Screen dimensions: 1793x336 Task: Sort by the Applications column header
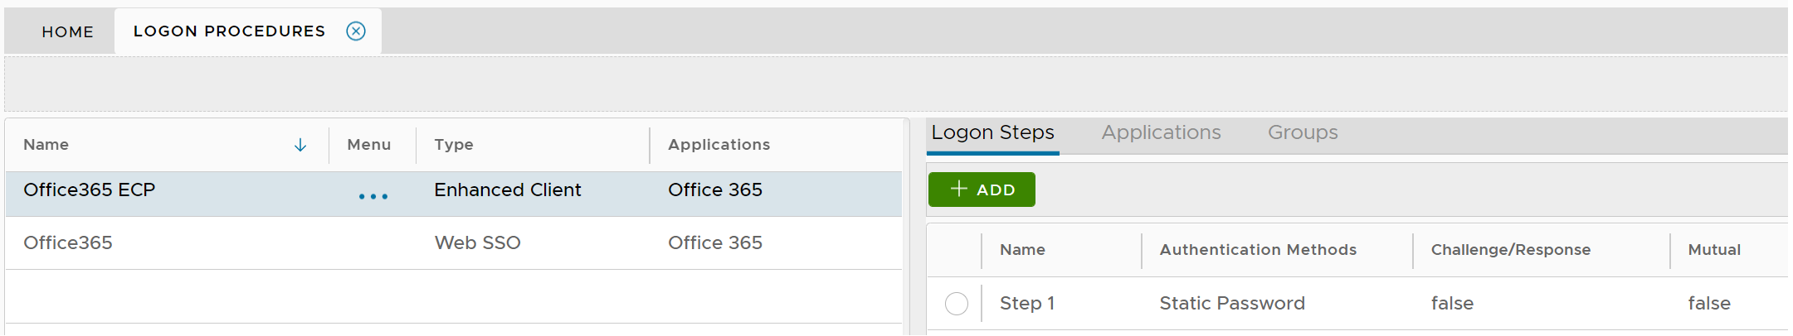(719, 145)
